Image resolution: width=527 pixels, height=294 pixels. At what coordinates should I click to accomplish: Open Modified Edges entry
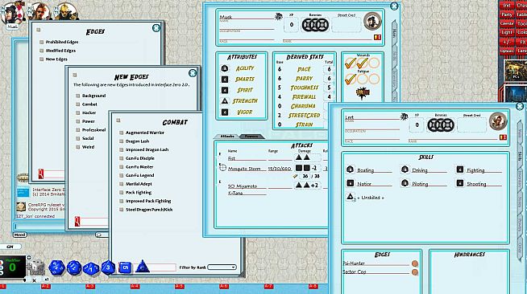pos(60,51)
